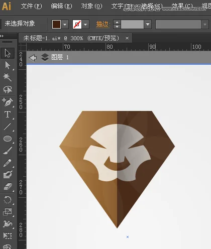The width and height of the screenshot is (211, 249).
Task: Select the Pen tool
Action: pyautogui.click(x=8, y=102)
